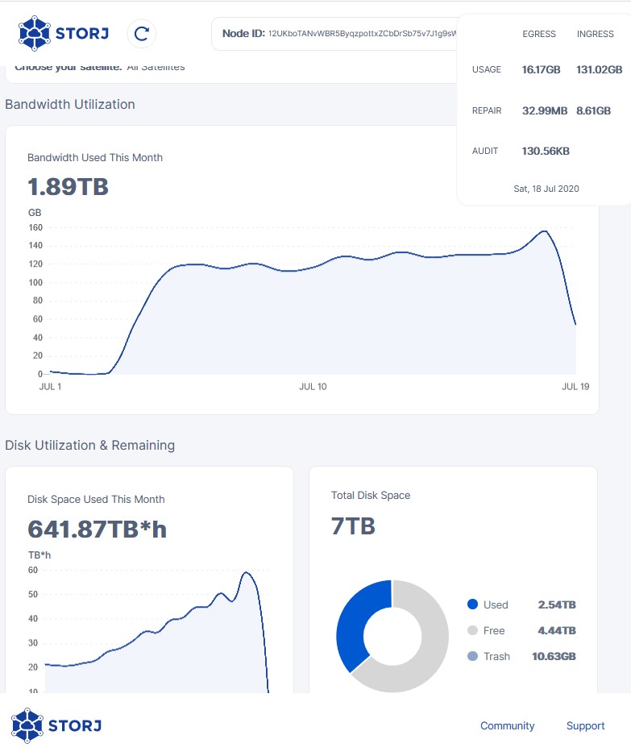Screen dimensions: 631x756
Task: Click the 16.17GB egress usage value in tooltip
Action: [x=541, y=70]
